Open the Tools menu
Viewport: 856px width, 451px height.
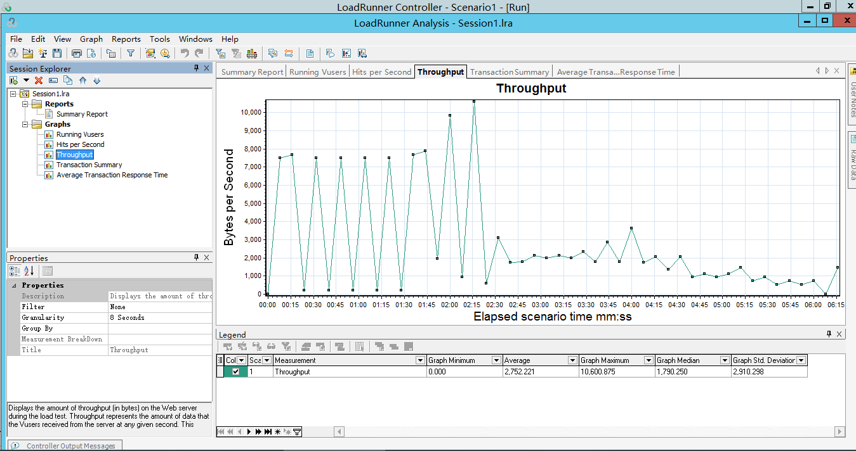(160, 39)
